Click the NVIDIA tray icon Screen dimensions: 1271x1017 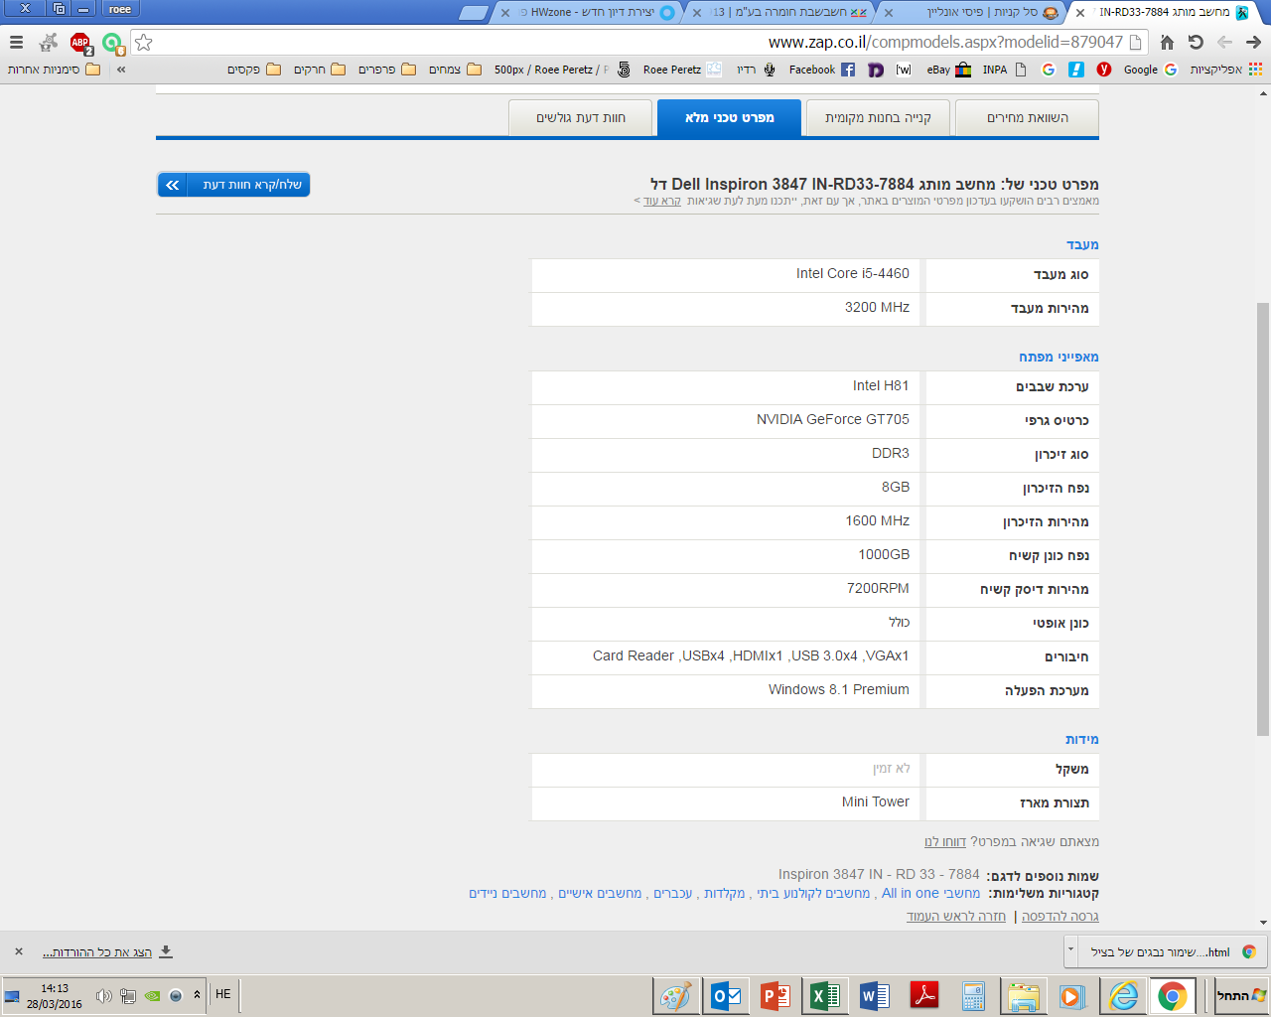152,995
